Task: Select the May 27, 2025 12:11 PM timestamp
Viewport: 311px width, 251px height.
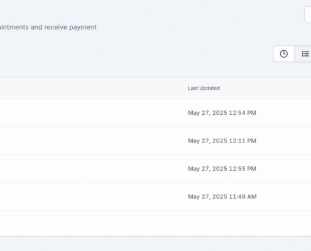Action: (x=222, y=141)
